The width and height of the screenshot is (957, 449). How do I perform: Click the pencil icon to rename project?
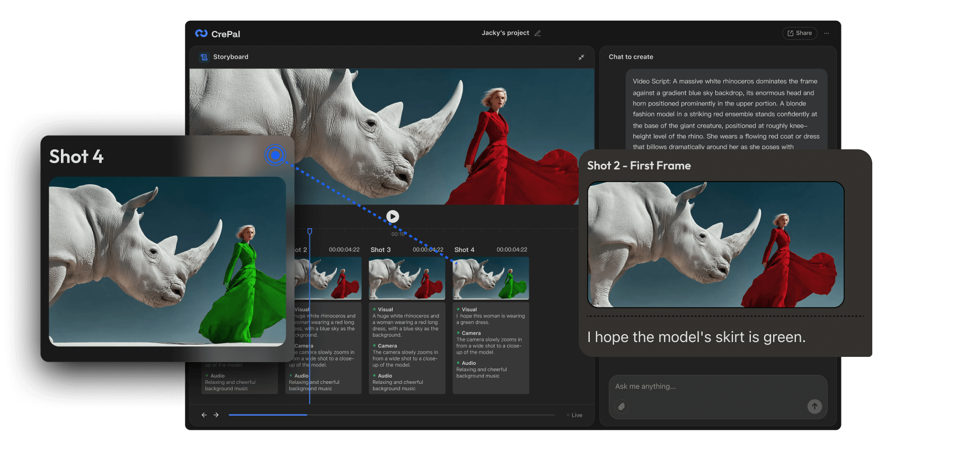coord(538,33)
